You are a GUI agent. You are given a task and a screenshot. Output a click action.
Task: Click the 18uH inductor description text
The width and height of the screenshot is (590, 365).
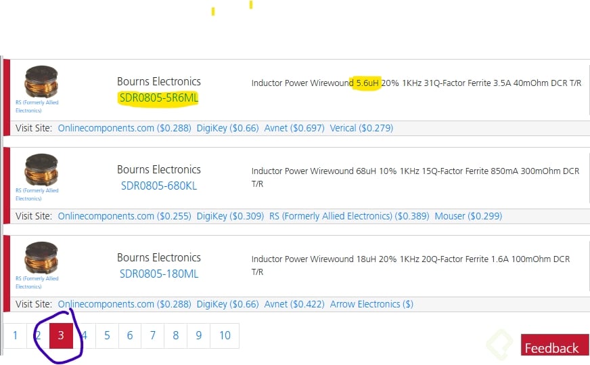pyautogui.click(x=411, y=265)
